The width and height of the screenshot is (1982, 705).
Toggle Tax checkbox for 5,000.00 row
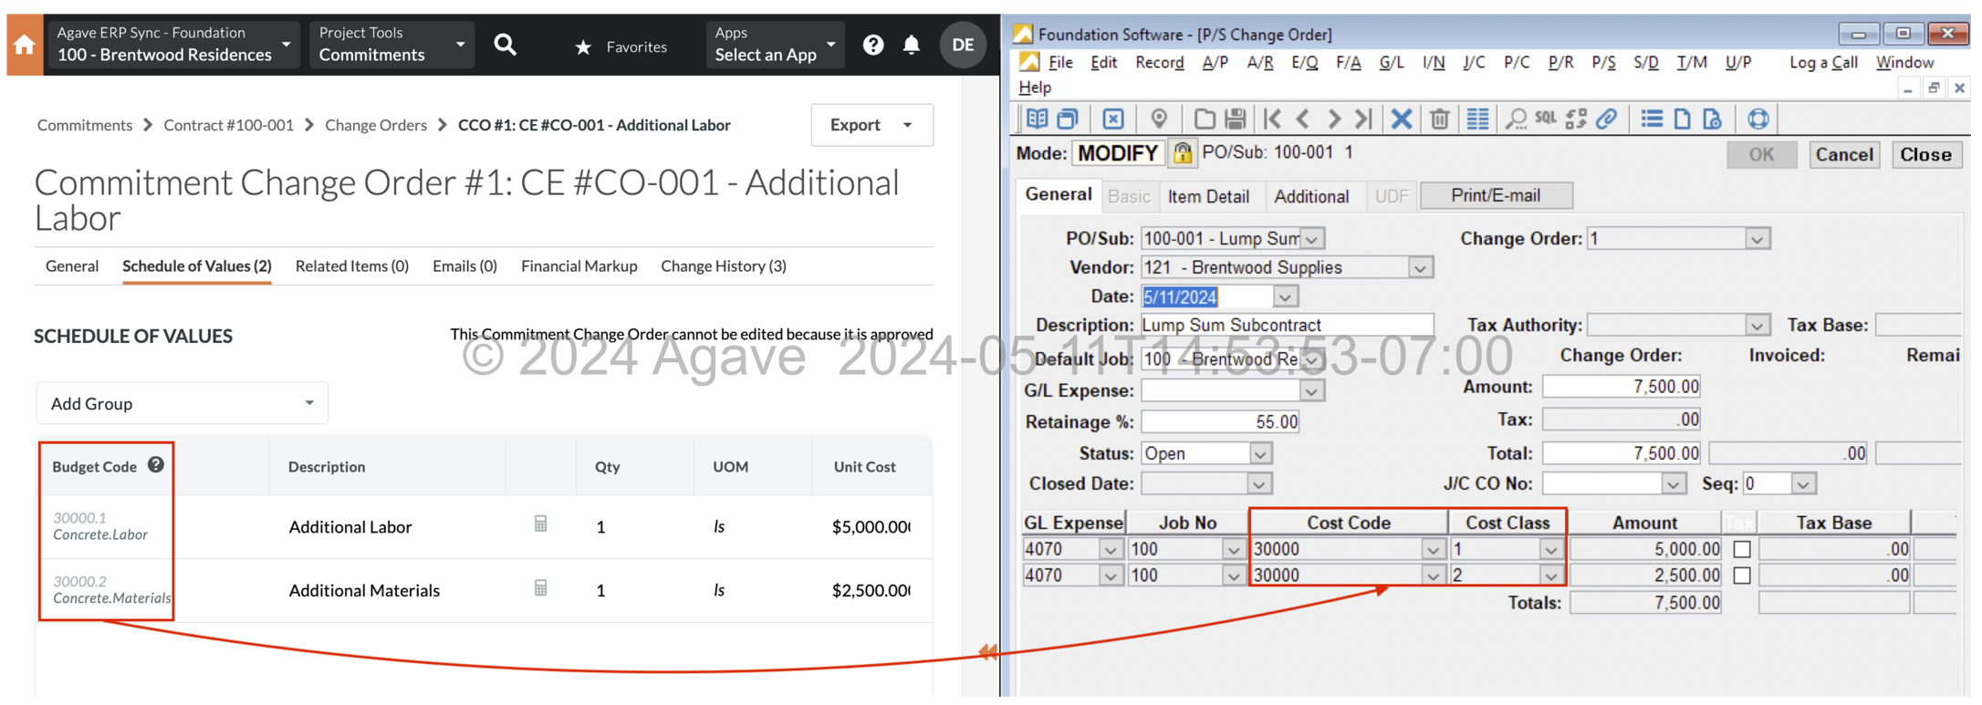click(1742, 549)
